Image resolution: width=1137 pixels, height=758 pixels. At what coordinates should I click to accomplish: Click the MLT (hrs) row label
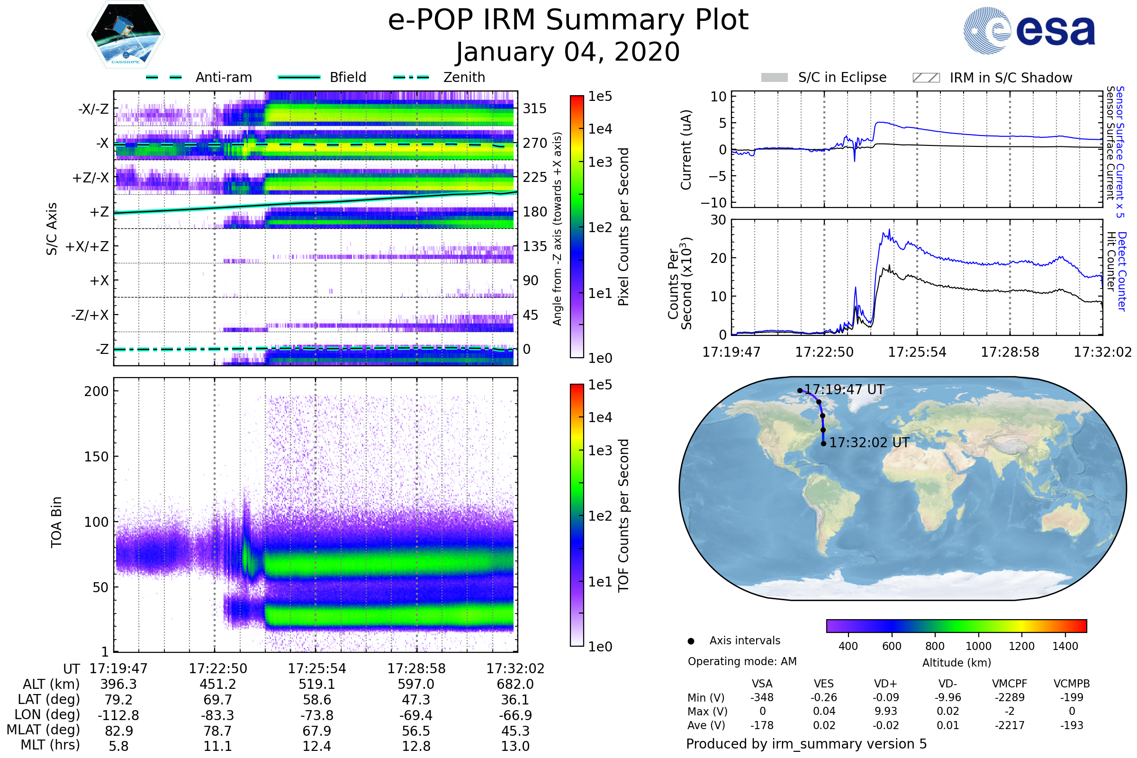(50, 745)
